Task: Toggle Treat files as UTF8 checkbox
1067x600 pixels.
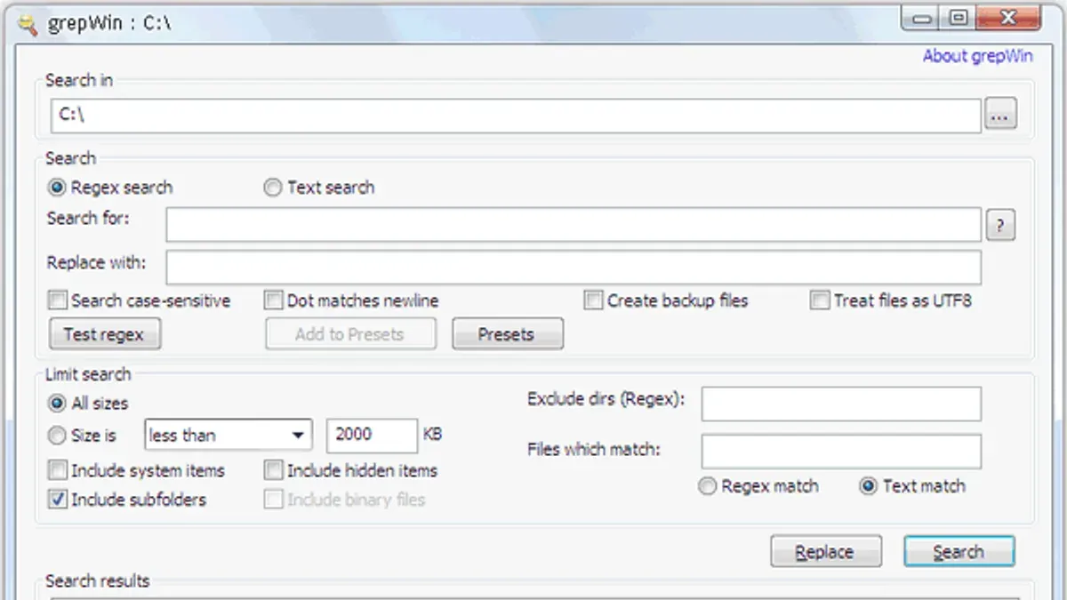Action: point(820,300)
